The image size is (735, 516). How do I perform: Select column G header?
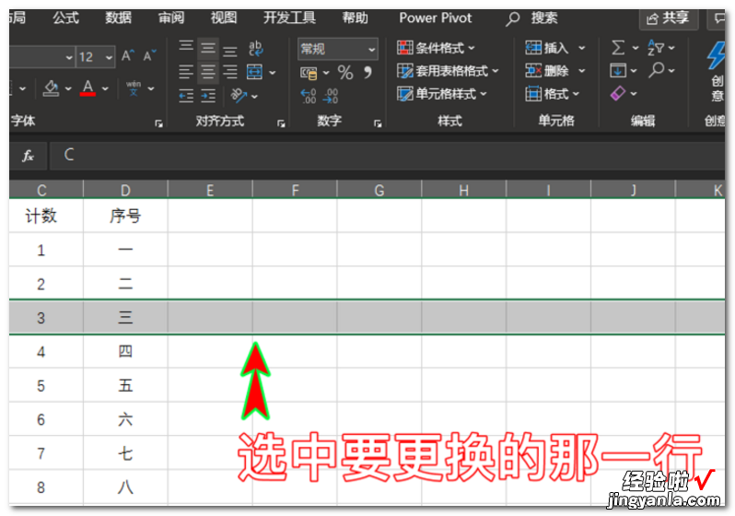pos(379,190)
